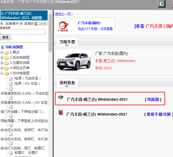Click 菜单折叠 text label
This screenshot has width=173, height=157.
click(x=31, y=24)
